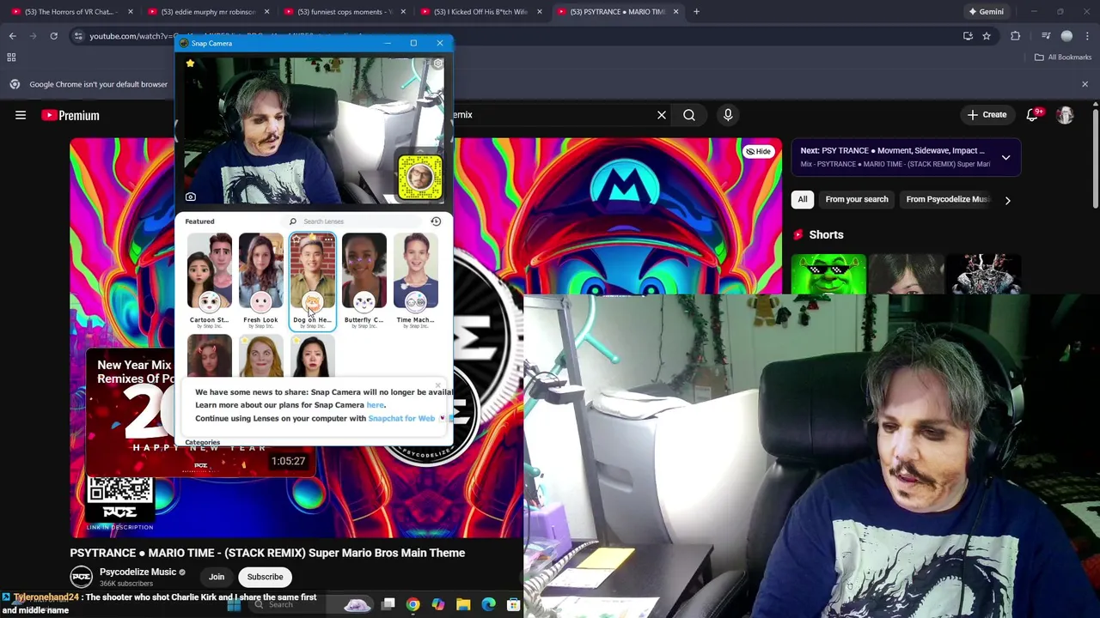Click the Snapcode image in Snap Camera preview

(419, 177)
